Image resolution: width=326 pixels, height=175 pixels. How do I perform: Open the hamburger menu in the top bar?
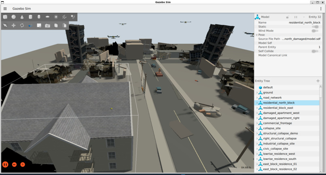[x=5, y=9]
